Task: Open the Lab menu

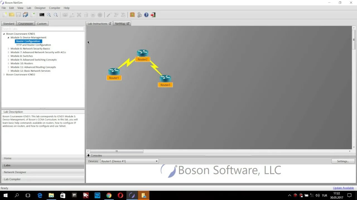Action: (x=29, y=8)
